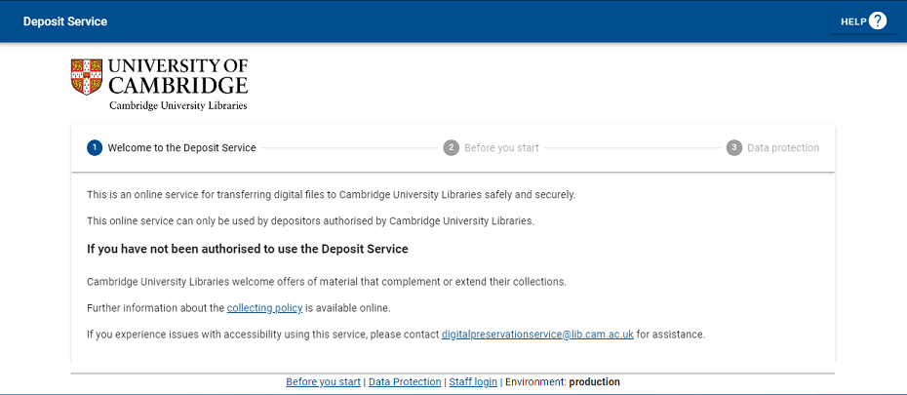Click the 'Deposit Service' header title
Image resolution: width=907 pixels, height=395 pixels.
coord(65,21)
